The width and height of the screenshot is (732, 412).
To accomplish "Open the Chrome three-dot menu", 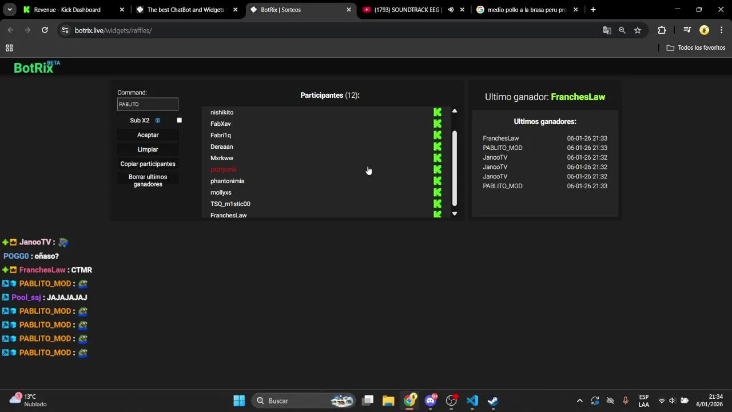I will tap(722, 30).
